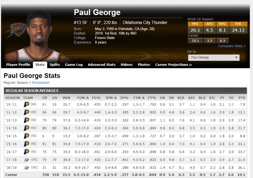Image resolution: width=253 pixels, height=178 pixels.
Task: Click the OKC team link in the '18-'19 row
Action: [x=34, y=167]
